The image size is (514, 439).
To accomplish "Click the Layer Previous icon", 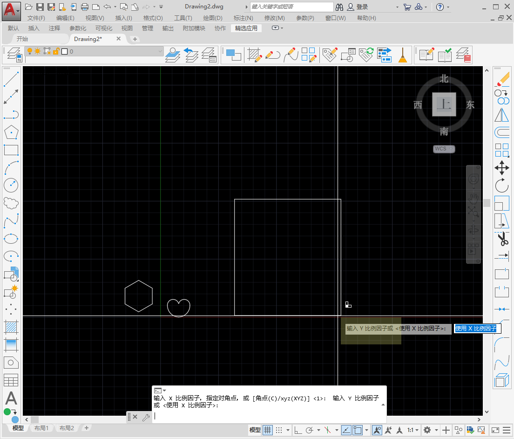I will point(192,55).
